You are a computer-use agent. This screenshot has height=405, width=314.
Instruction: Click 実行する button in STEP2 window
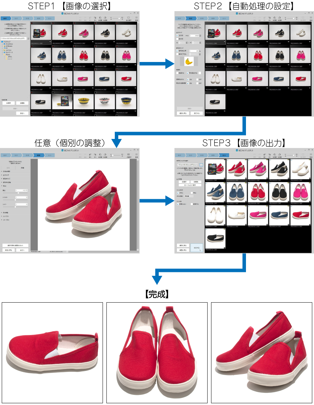pos(197,113)
